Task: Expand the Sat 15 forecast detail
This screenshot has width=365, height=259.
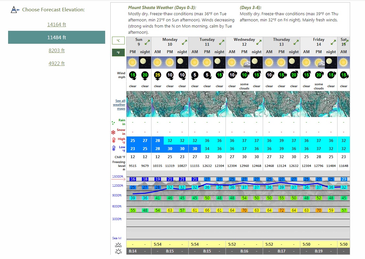Action: pos(347,42)
